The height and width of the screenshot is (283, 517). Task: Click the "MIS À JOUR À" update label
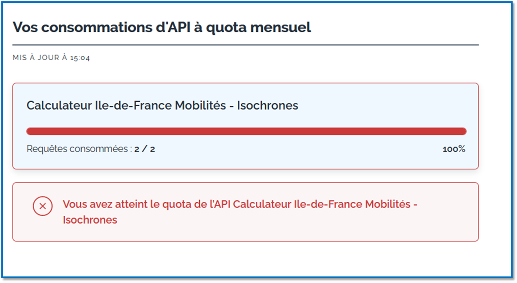pyautogui.click(x=40, y=58)
